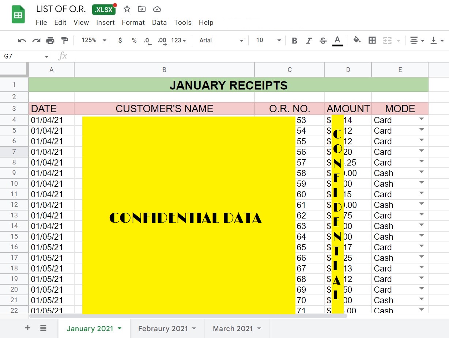Open the zoom 125% dropdown

pyautogui.click(x=94, y=40)
